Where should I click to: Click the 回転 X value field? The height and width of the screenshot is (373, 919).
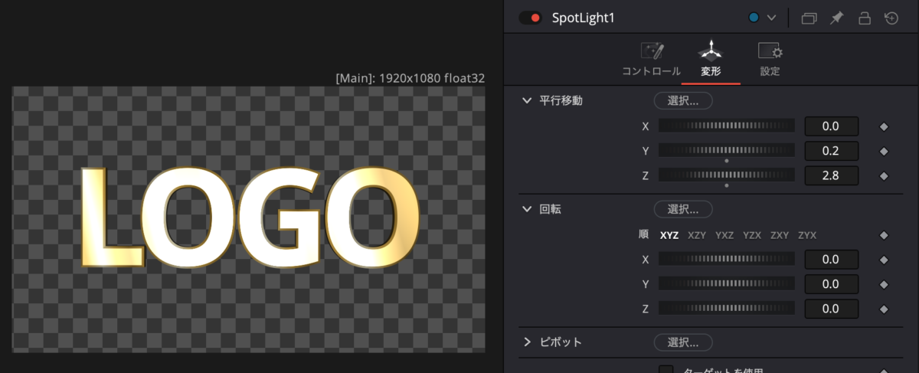831,259
